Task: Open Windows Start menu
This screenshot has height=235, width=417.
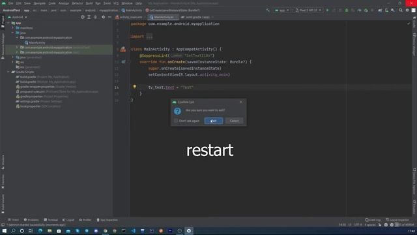Action: (x=5, y=230)
